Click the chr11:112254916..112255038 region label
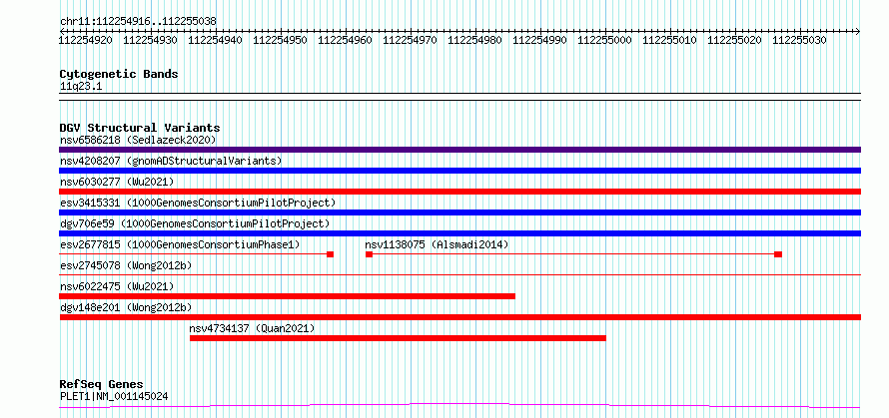This screenshot has width=889, height=418. pyautogui.click(x=138, y=22)
